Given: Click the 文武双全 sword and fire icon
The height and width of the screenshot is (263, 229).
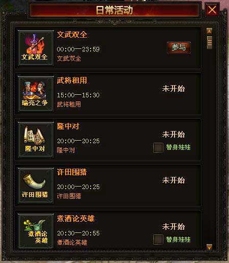Looking at the screenshot, I should pyautogui.click(x=36, y=48).
